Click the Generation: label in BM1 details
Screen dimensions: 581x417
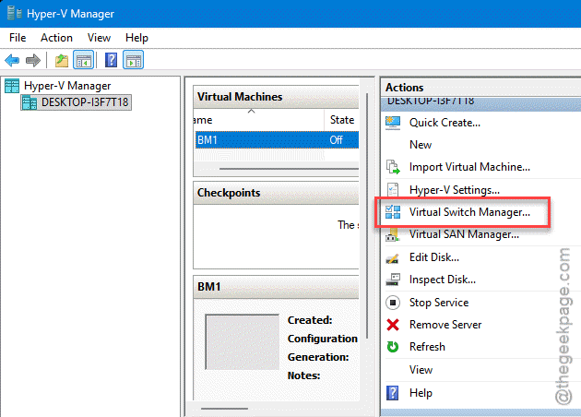pos(318,357)
